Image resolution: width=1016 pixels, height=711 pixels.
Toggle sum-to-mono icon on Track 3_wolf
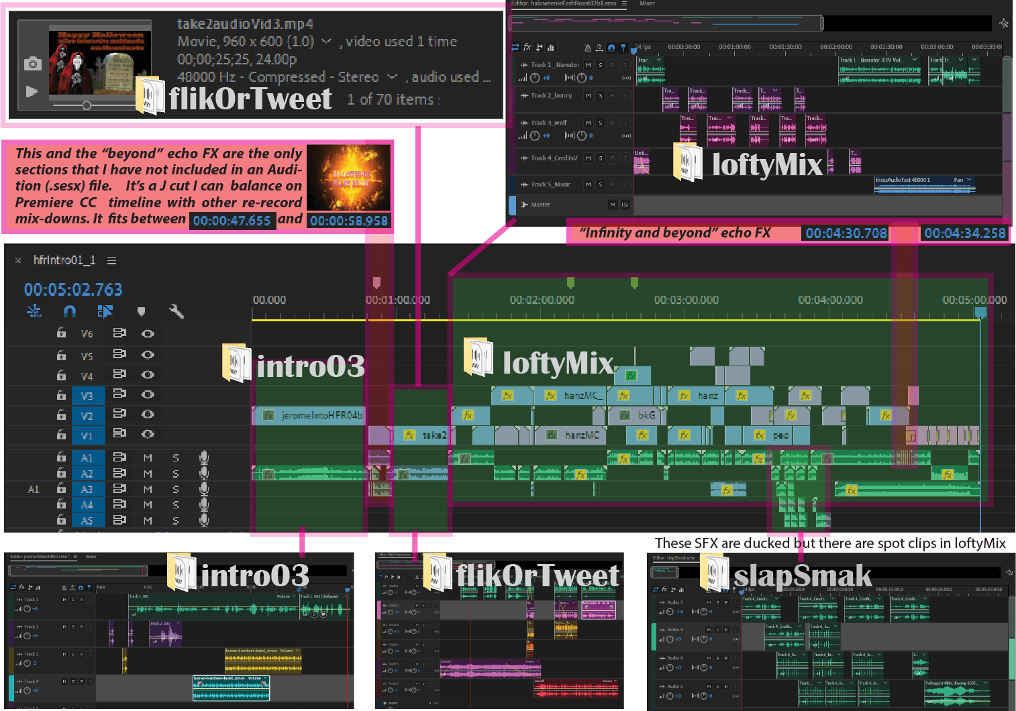coord(627,135)
